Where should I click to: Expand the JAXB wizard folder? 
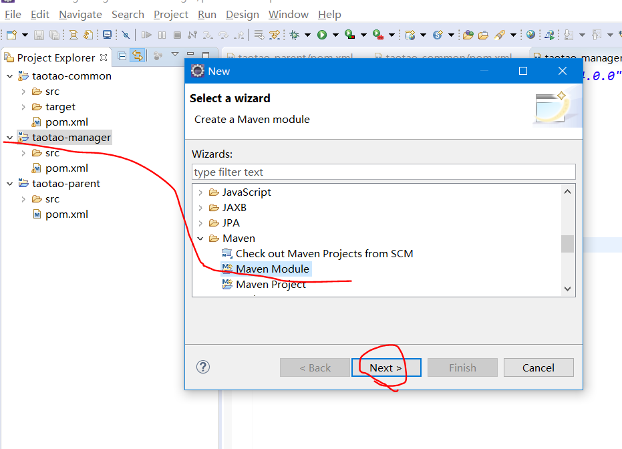(200, 208)
